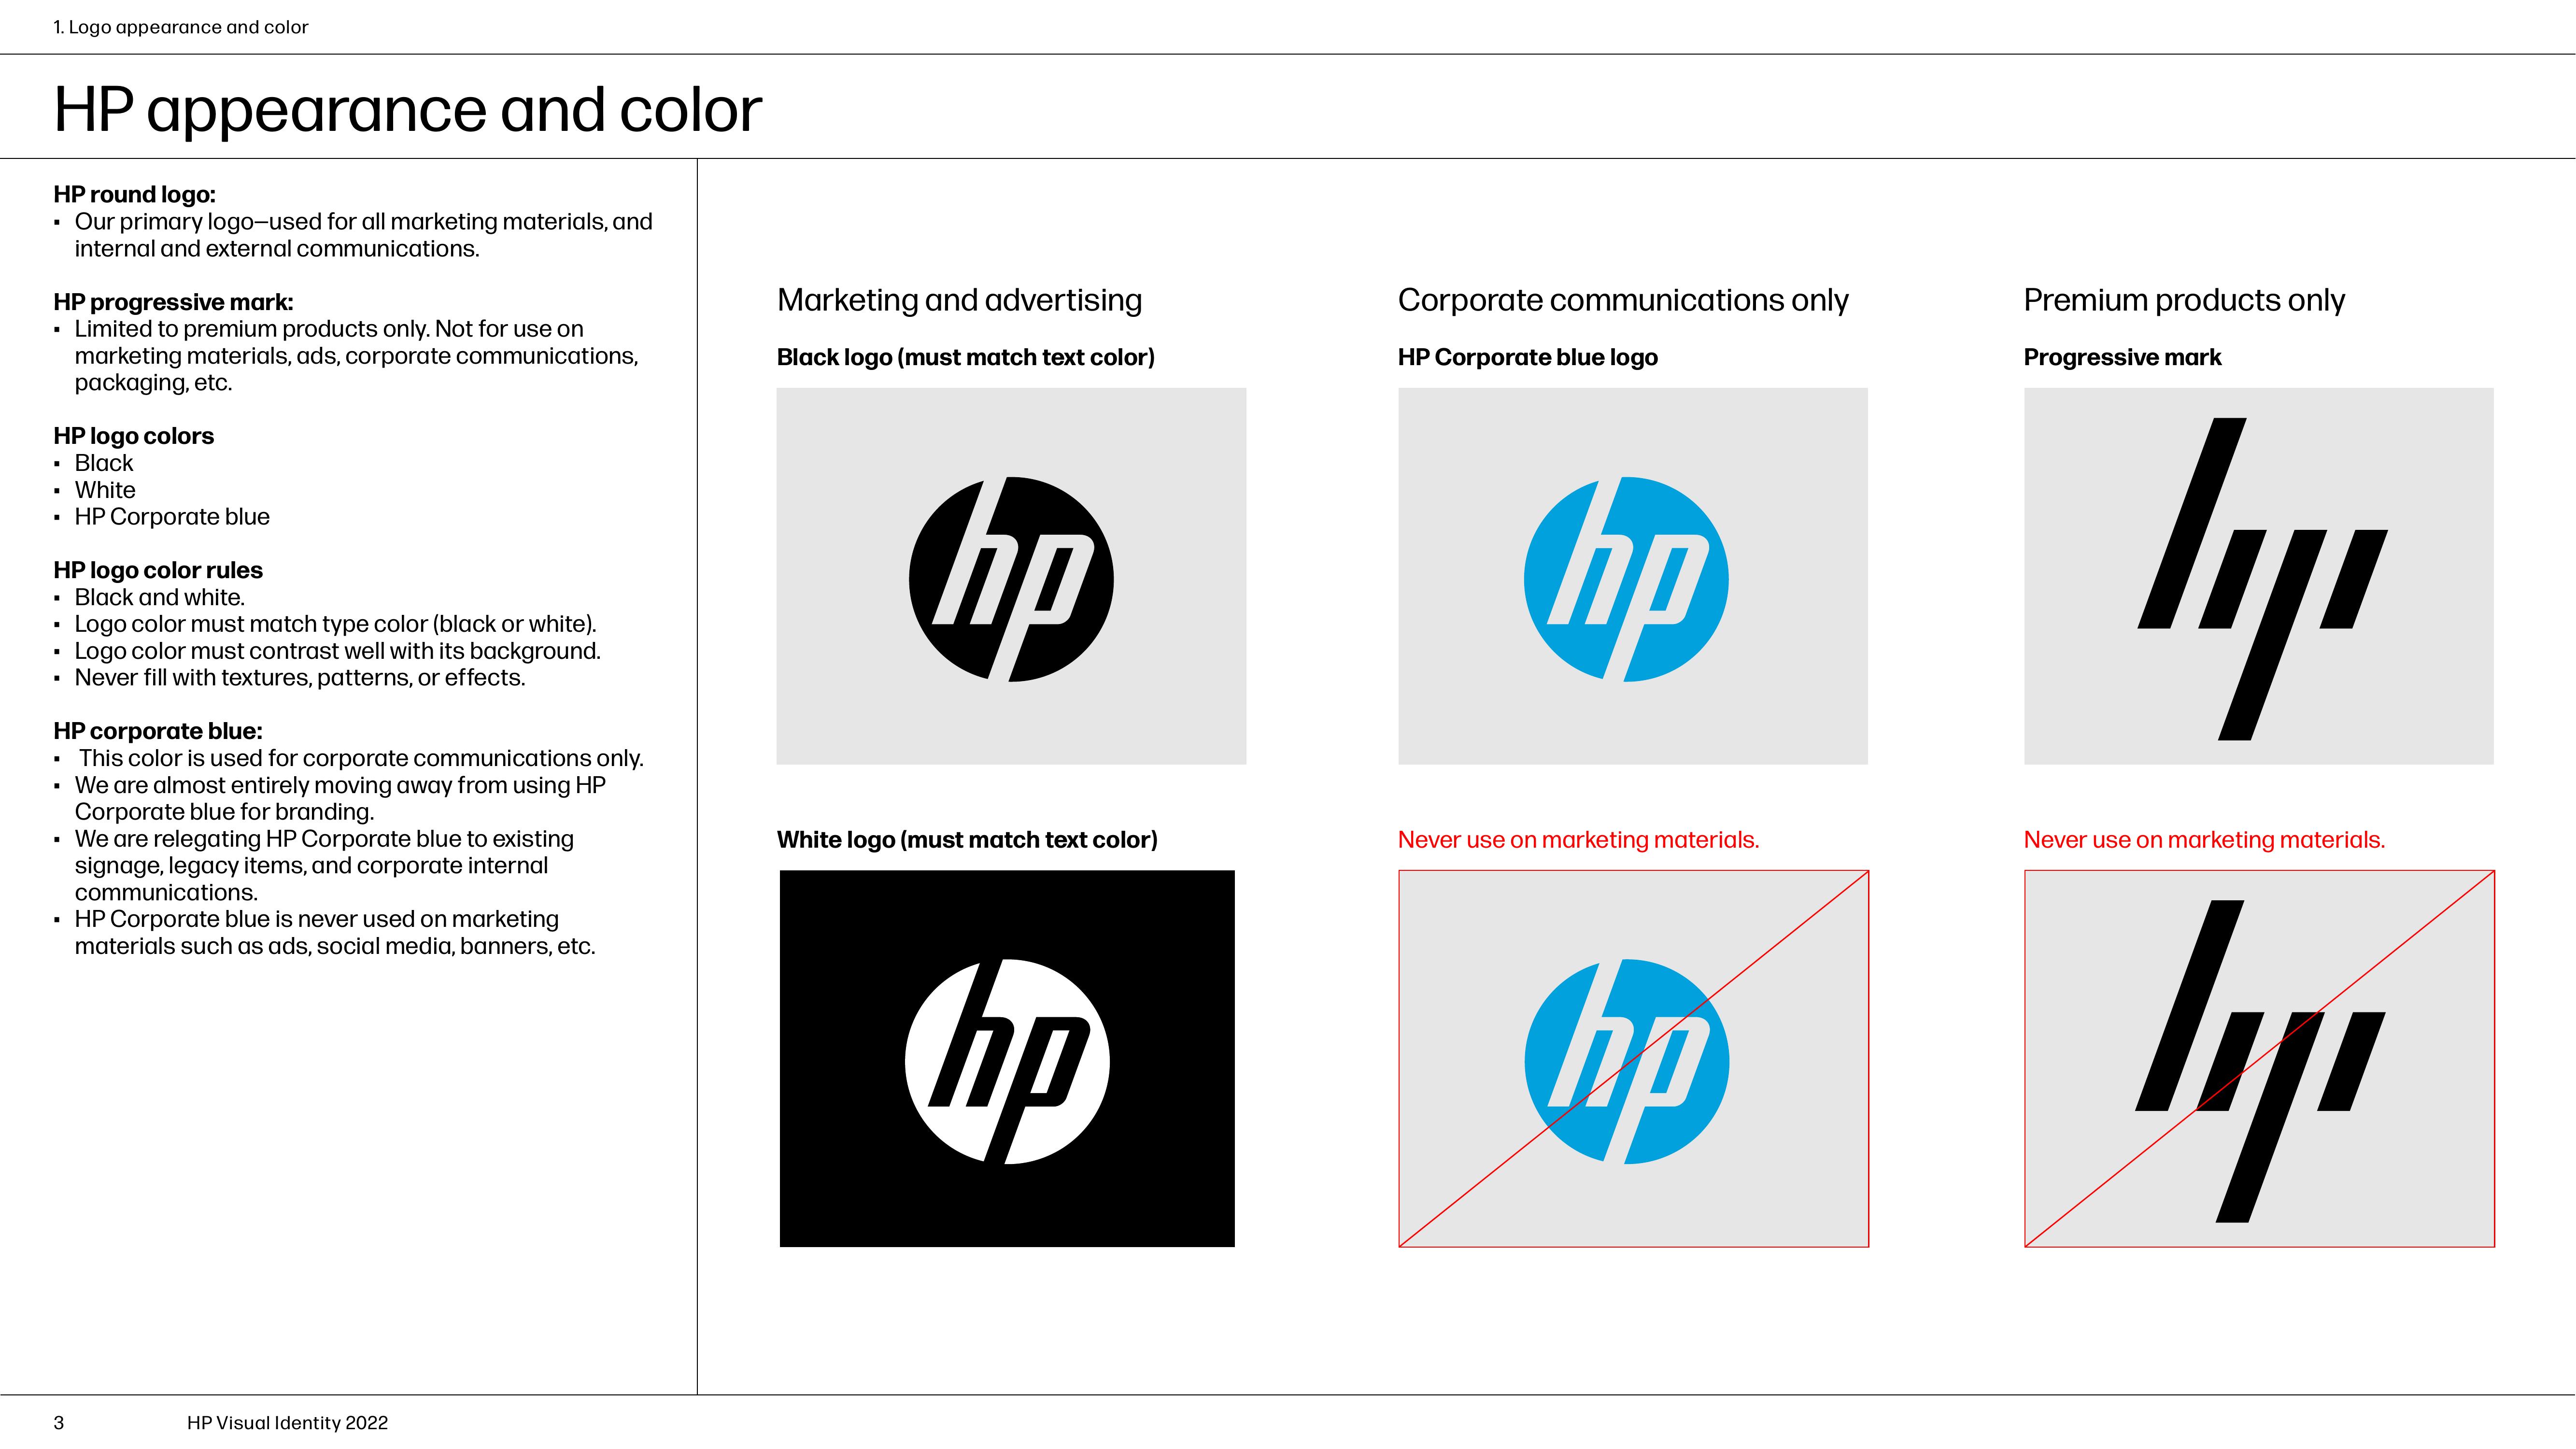Select the 'Black and white.' bullet
2576x1449 pixels.
tap(159, 597)
